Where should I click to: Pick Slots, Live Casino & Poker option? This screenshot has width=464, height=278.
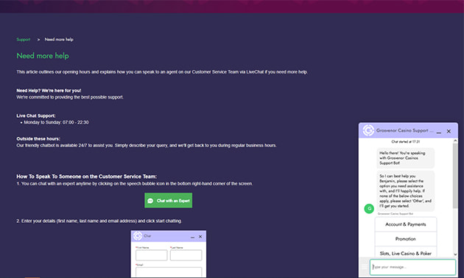point(406,253)
